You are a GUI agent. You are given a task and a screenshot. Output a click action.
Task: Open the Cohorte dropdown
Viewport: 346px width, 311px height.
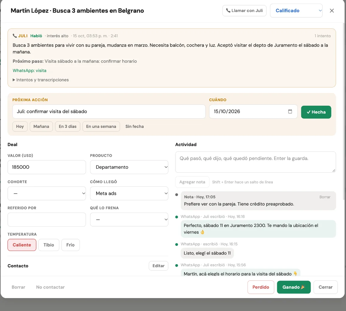click(x=47, y=193)
